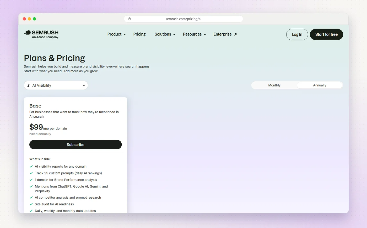Click the Semrush logo

click(41, 34)
